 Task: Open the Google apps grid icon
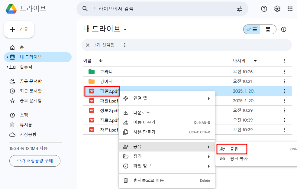pyautogui.click(x=290, y=9)
